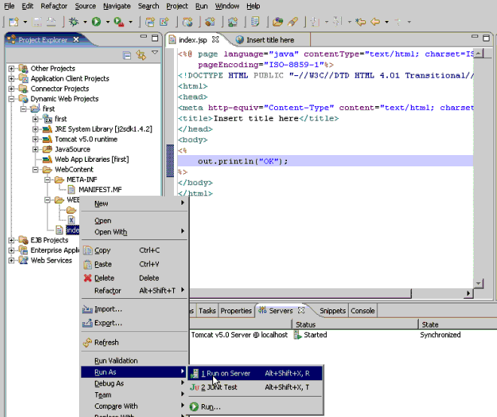The image size is (497, 417).
Task: Click the Print toolbar icon
Action: pyautogui.click(x=51, y=22)
